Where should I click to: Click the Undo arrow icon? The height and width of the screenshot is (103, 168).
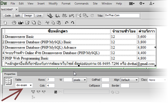67,23
